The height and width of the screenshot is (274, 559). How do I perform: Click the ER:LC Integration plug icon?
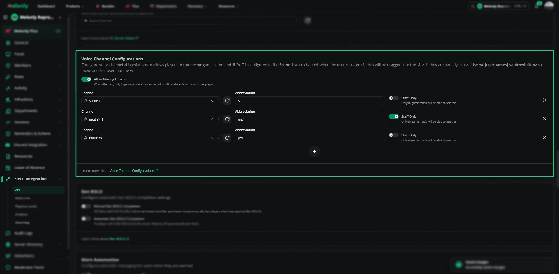[x=8, y=179]
